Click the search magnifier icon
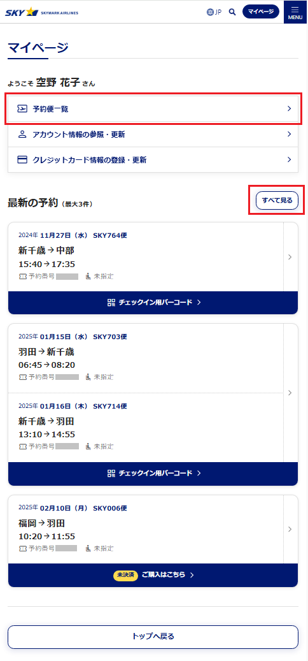 coord(232,12)
